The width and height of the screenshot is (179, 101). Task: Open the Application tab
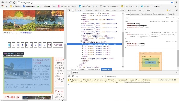132,10
